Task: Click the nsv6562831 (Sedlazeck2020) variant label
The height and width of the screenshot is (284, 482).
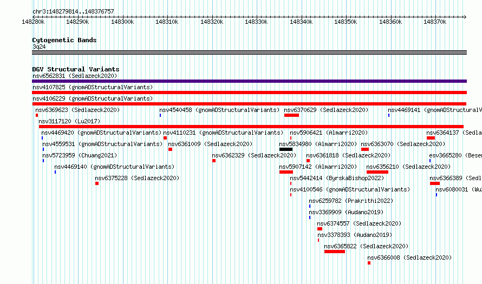Action: [75, 76]
